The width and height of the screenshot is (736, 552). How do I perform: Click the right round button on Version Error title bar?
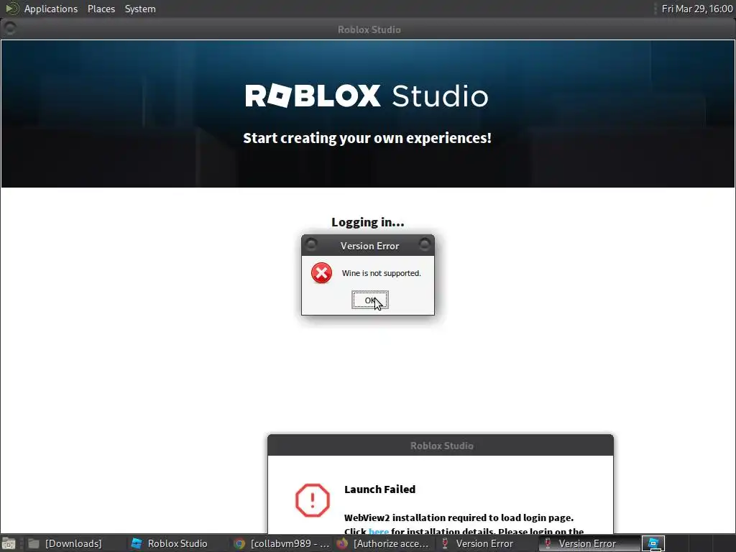tap(425, 244)
